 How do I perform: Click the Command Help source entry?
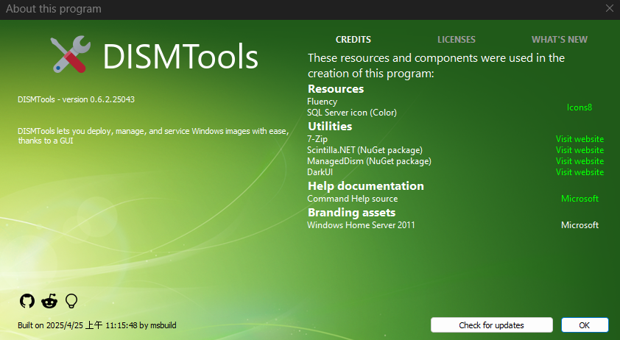point(352,199)
